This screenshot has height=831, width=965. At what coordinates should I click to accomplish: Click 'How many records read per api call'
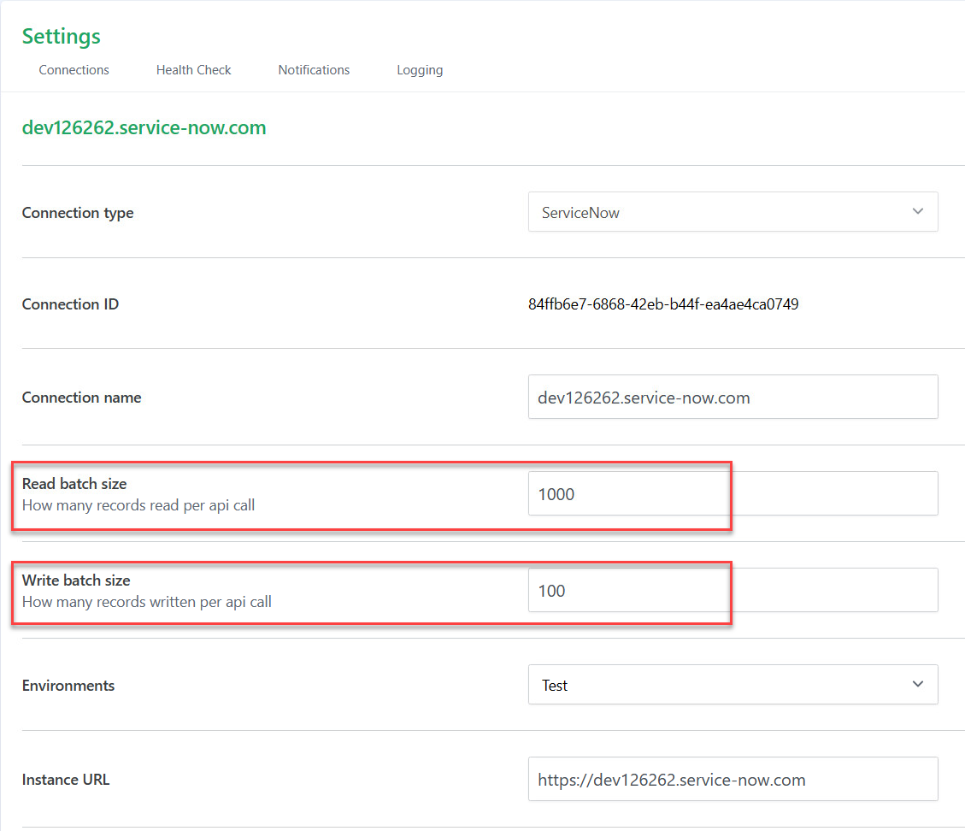click(138, 505)
